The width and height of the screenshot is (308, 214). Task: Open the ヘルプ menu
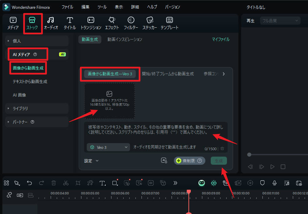click(x=152, y=7)
